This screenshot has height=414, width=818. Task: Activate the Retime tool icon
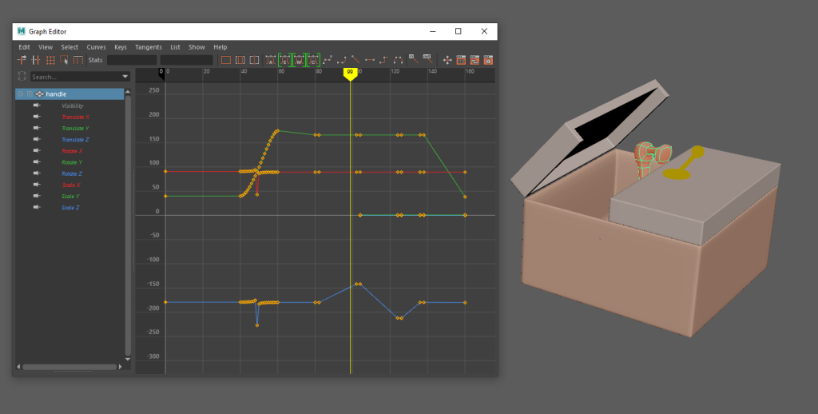[78, 60]
